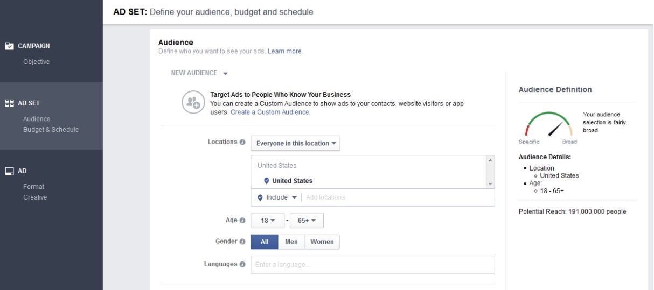Click the info icon next to Locations
This screenshot has width=654, height=290.
(x=242, y=143)
